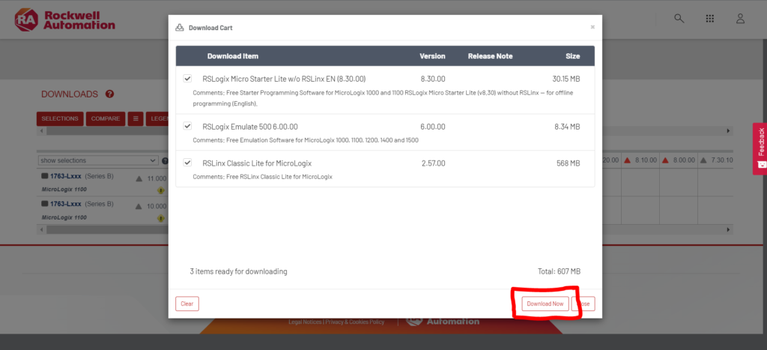Click the warning icon under 11.000 row
The width and height of the screenshot is (767, 350).
160,190
